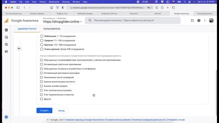Open the Configure table icon in sidebar
This screenshot has width=219, height=123.
coord(6,52)
